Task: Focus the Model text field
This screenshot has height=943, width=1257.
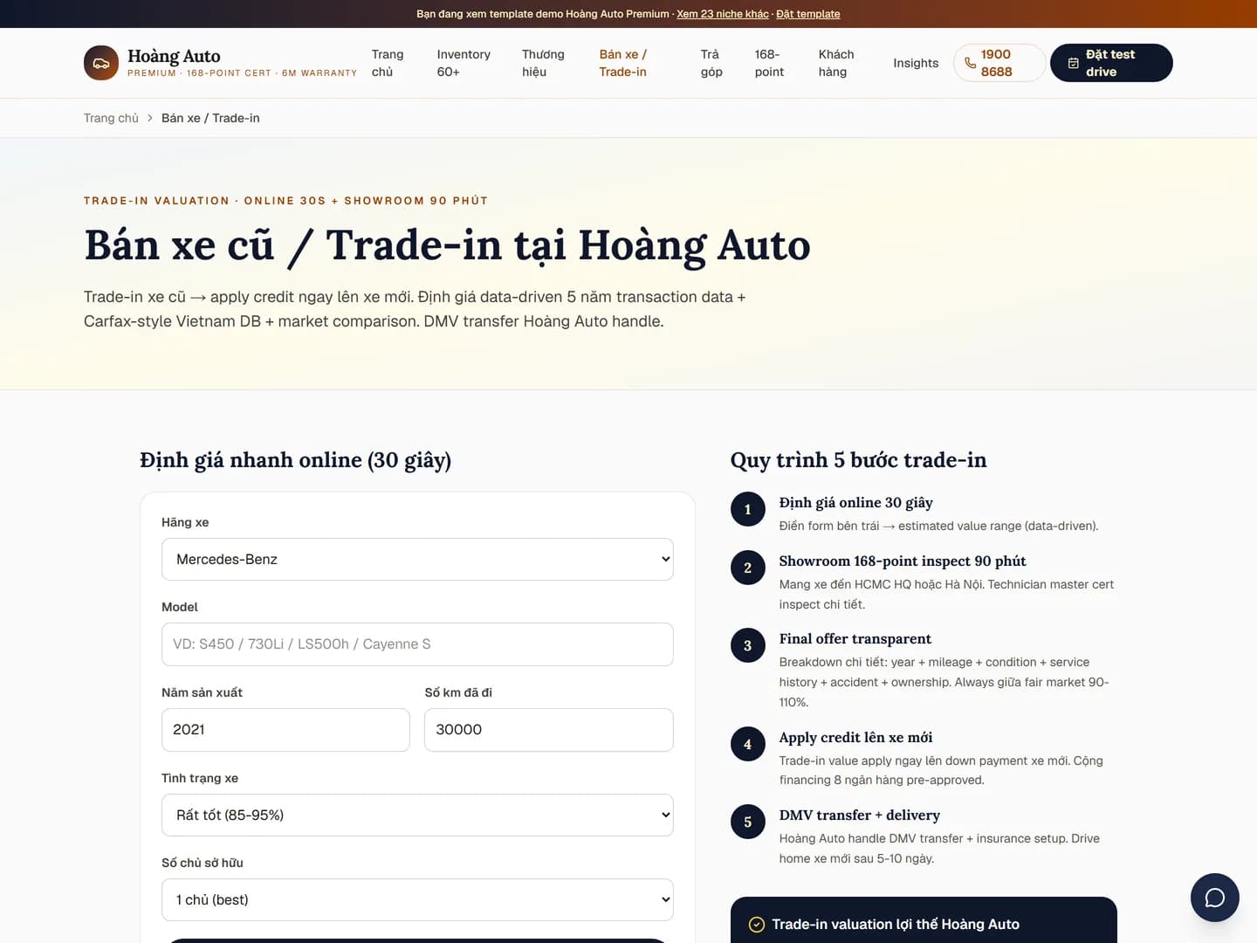Action: (x=417, y=644)
